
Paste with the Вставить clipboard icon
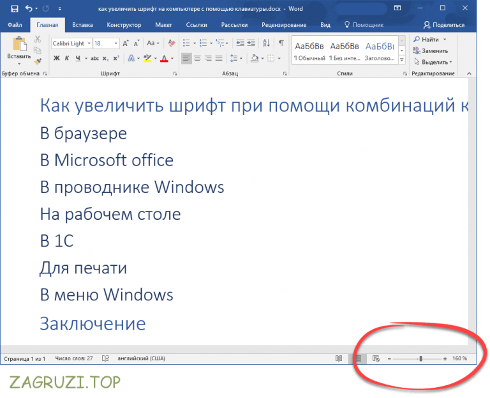tap(19, 44)
